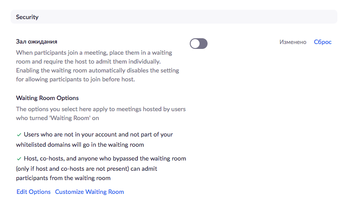Click the Изменено status label

(293, 42)
